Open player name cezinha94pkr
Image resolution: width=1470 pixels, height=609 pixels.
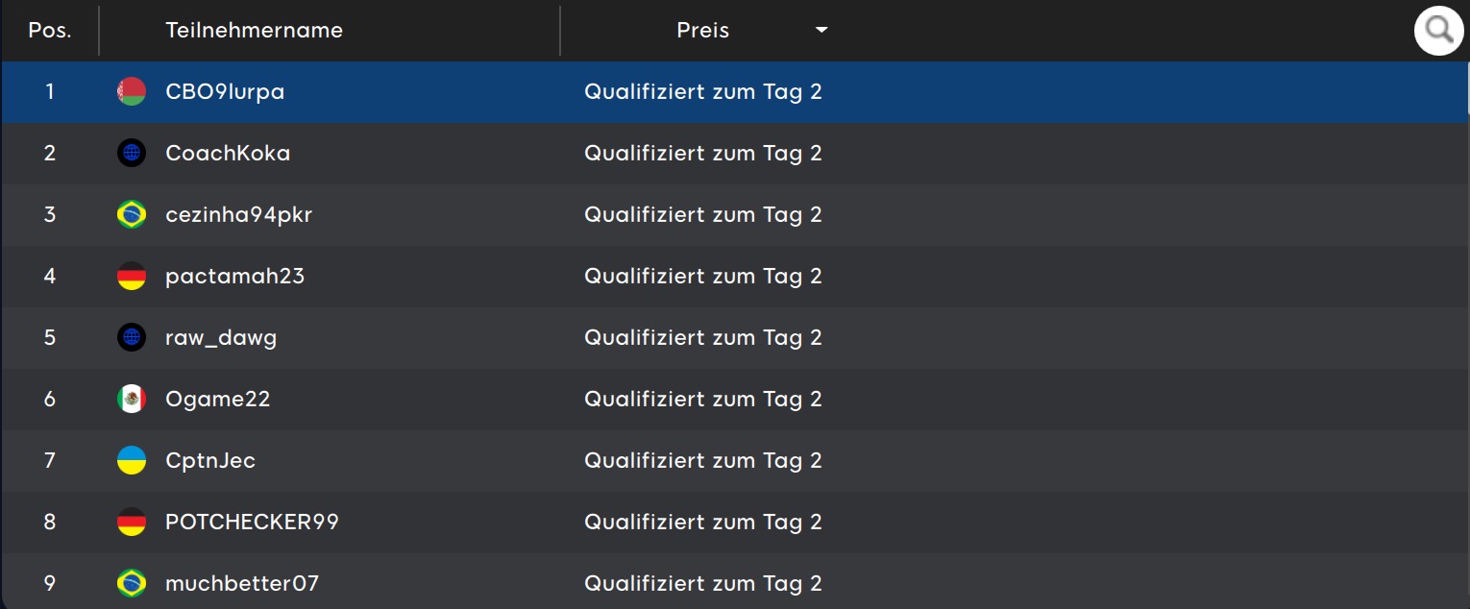tap(238, 215)
